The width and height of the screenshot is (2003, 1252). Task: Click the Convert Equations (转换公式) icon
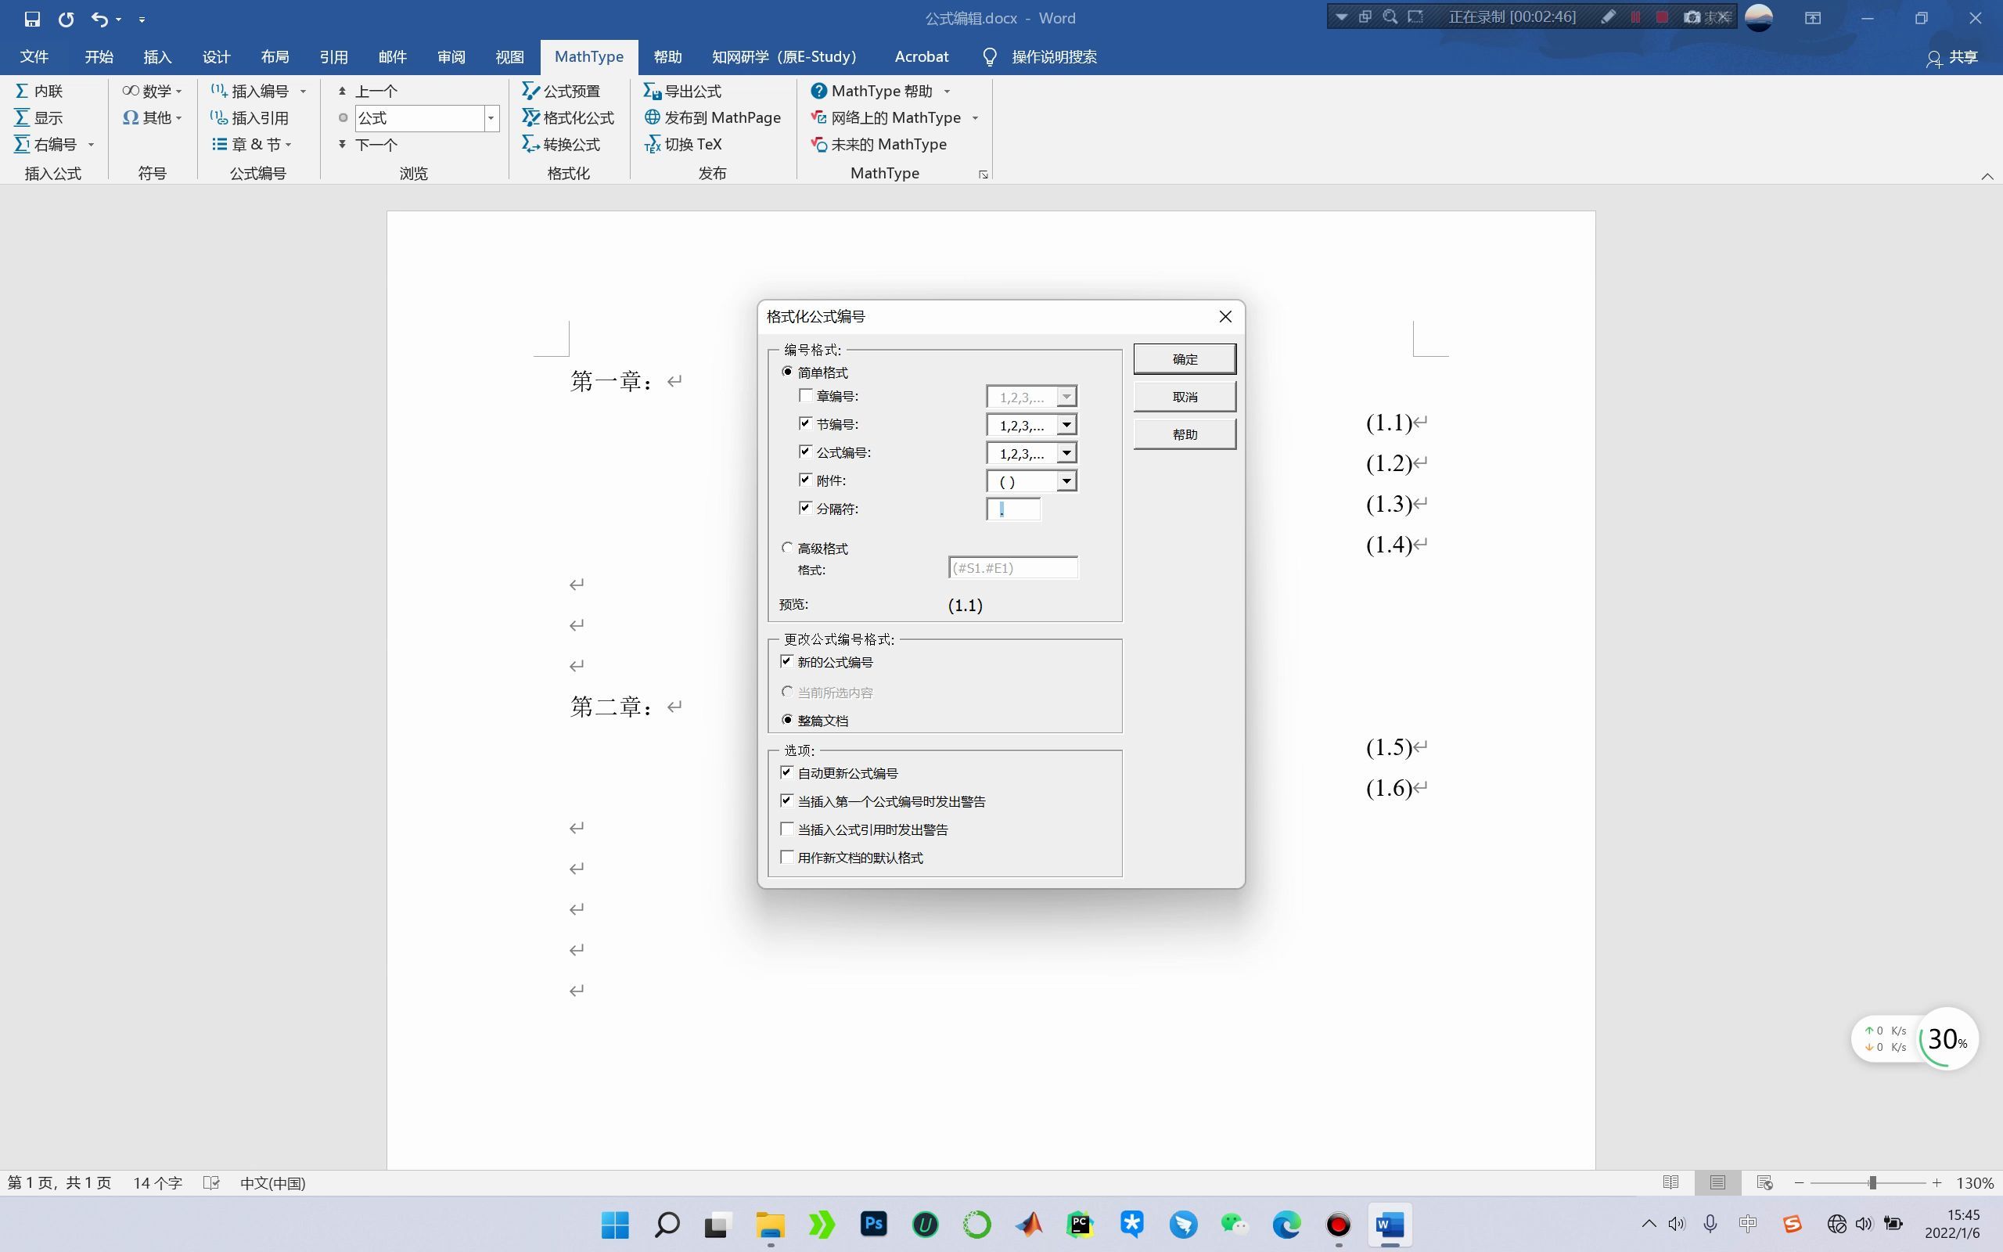[x=530, y=144]
